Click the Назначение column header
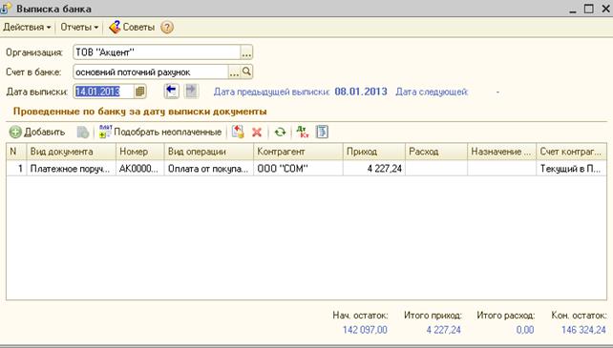This screenshot has width=613, height=348. (501, 152)
